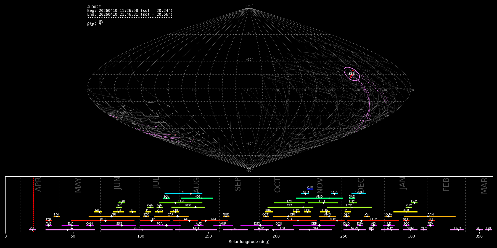The height and width of the screenshot is (248, 497).
Task: Click the SPE shower label
Action: coord(236,228)
